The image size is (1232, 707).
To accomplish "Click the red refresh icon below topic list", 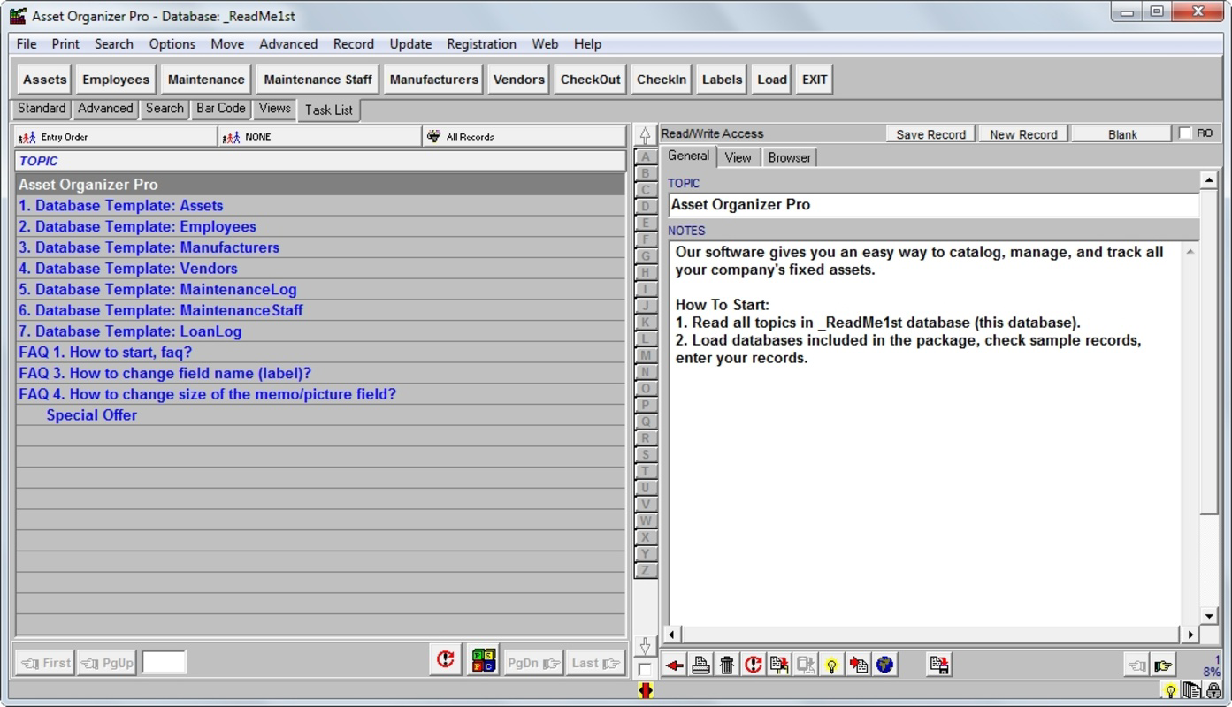I will (x=445, y=659).
